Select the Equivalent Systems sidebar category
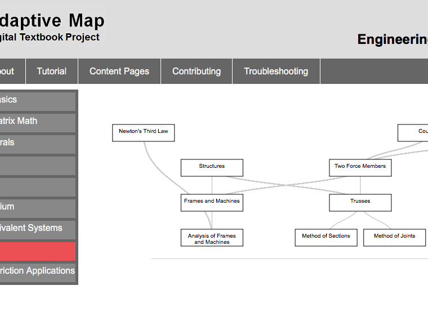The image size is (428, 321). [x=37, y=230]
